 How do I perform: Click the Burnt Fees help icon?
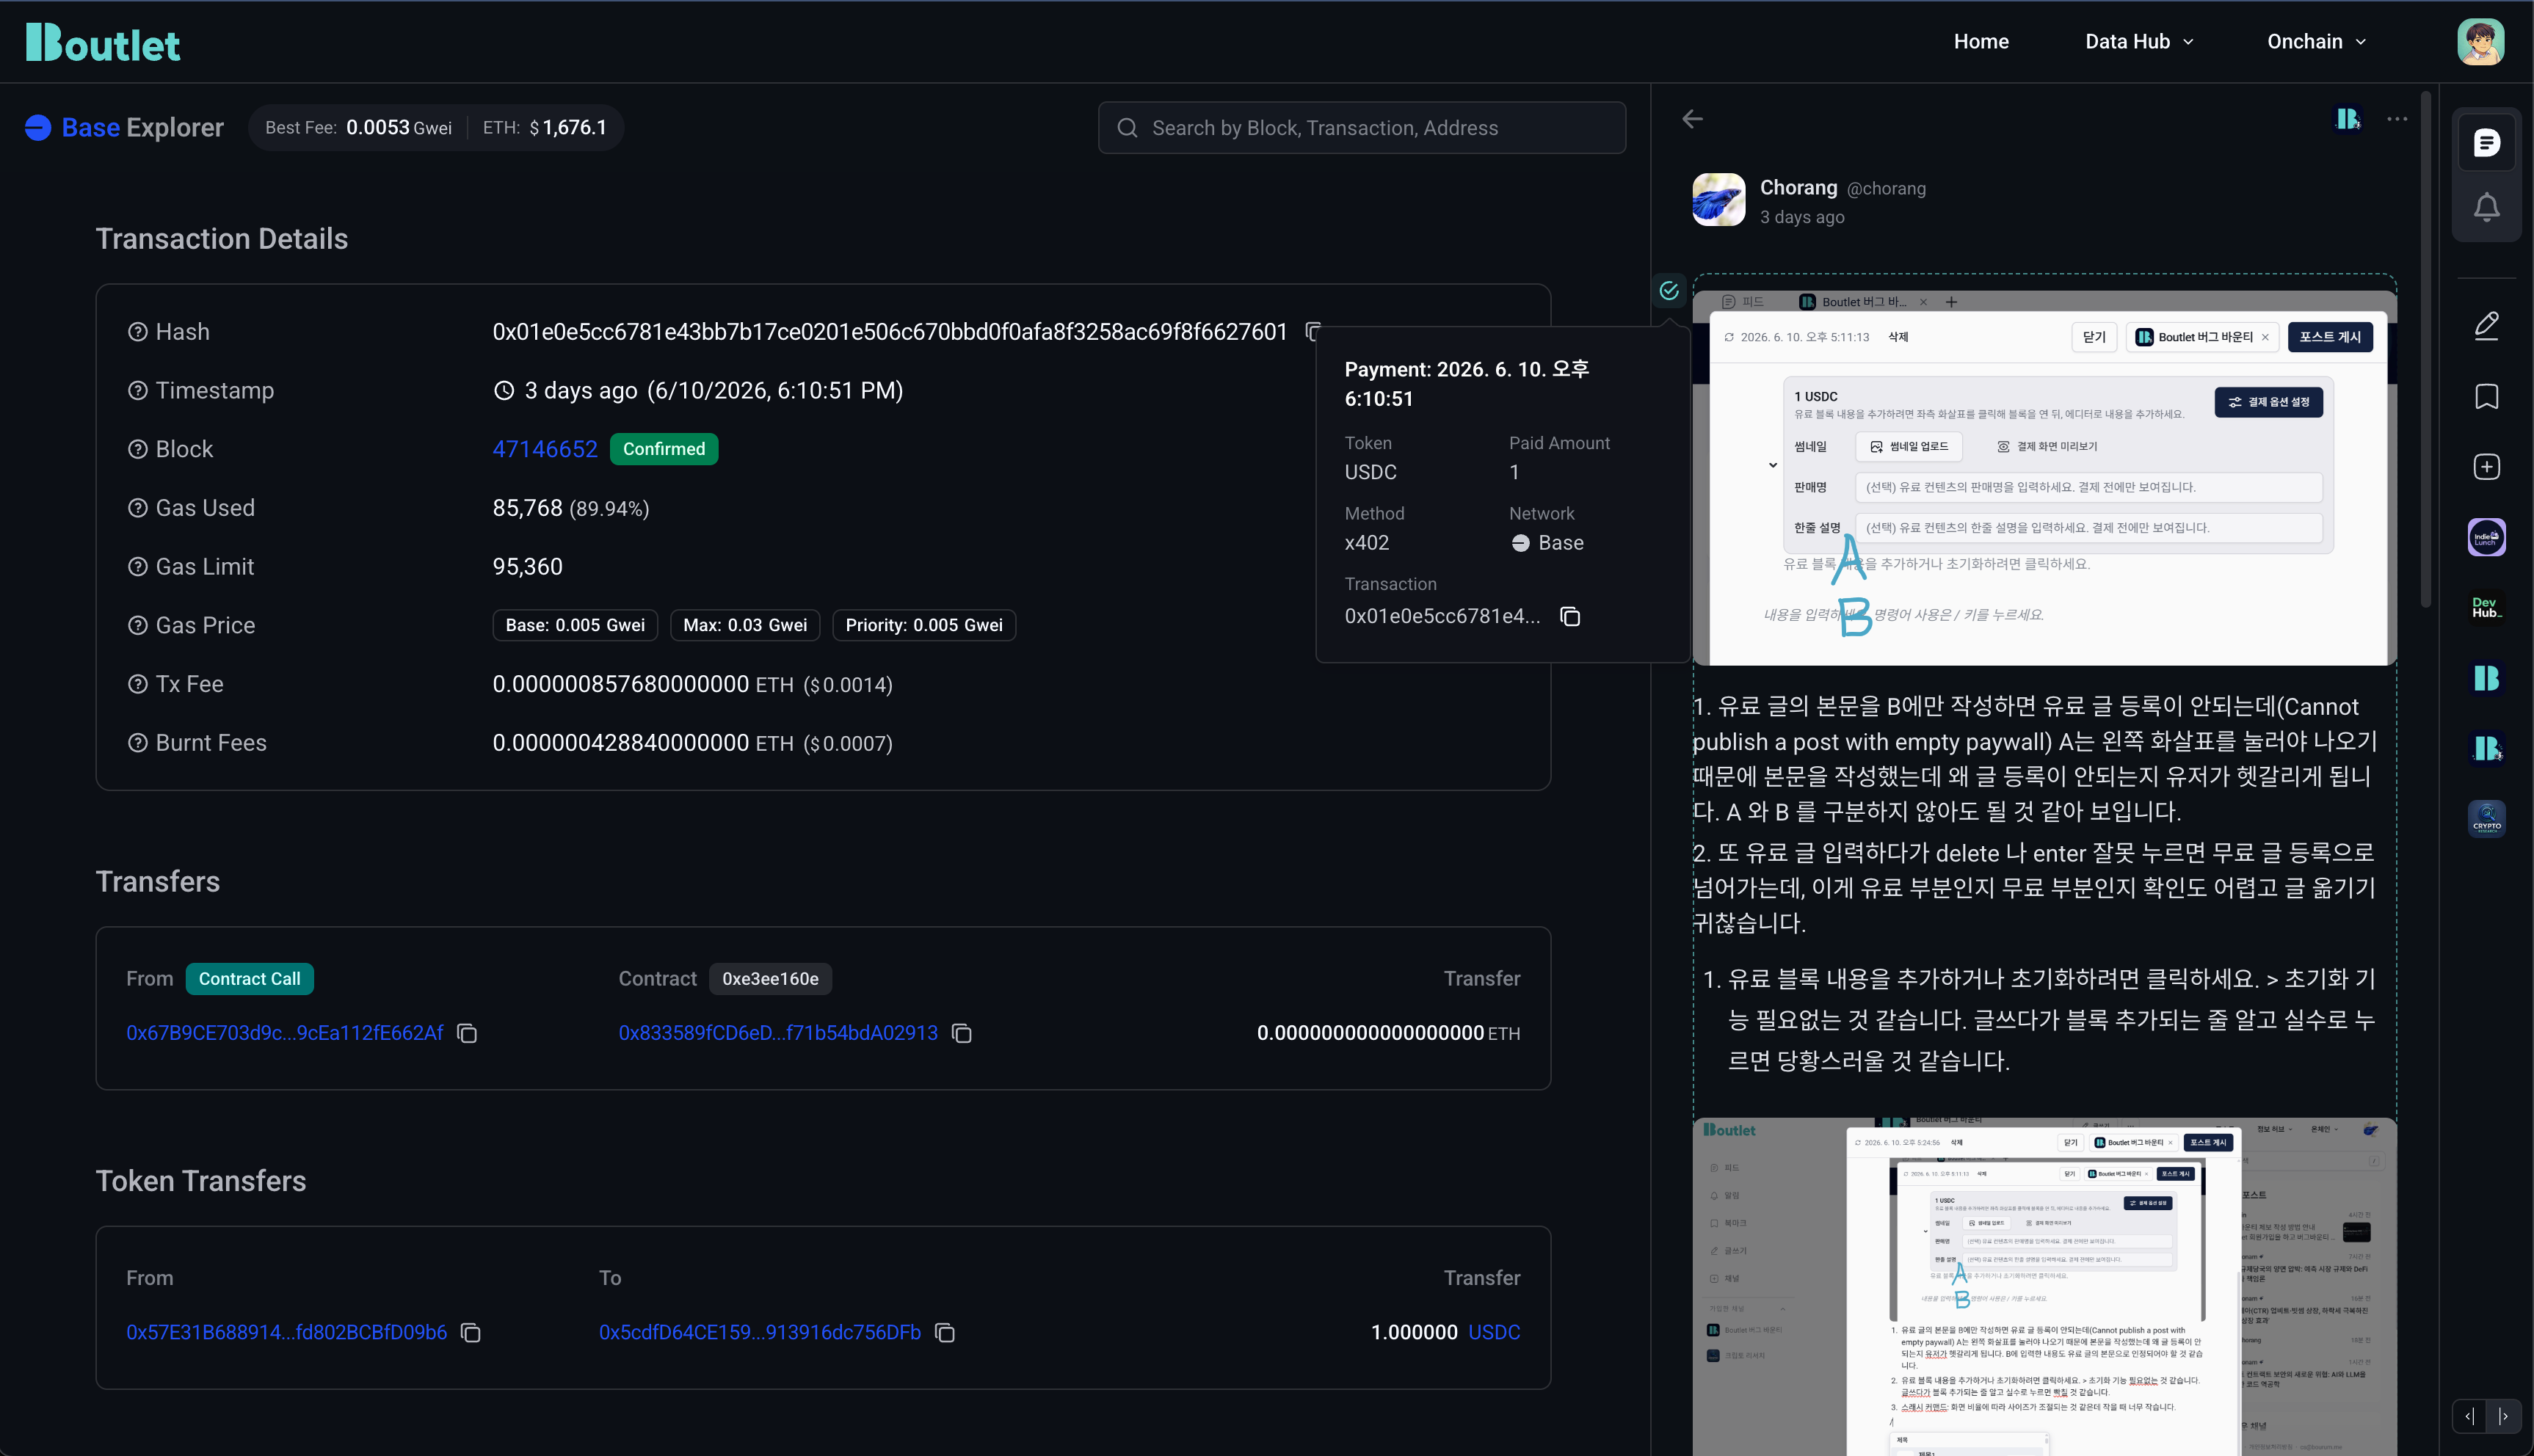(138, 743)
